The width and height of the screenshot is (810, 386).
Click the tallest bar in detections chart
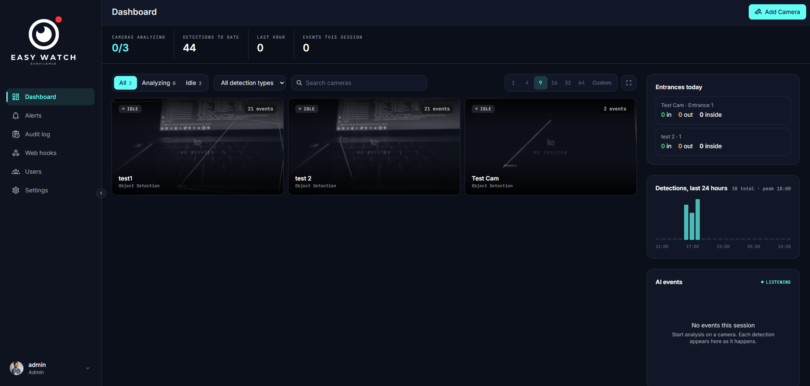(698, 220)
